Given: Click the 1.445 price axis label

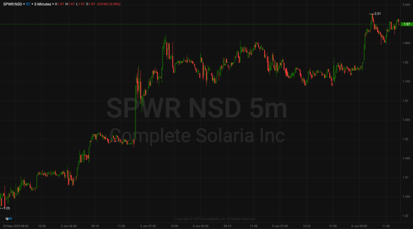Looking at the screenshot, I should tap(406, 158).
